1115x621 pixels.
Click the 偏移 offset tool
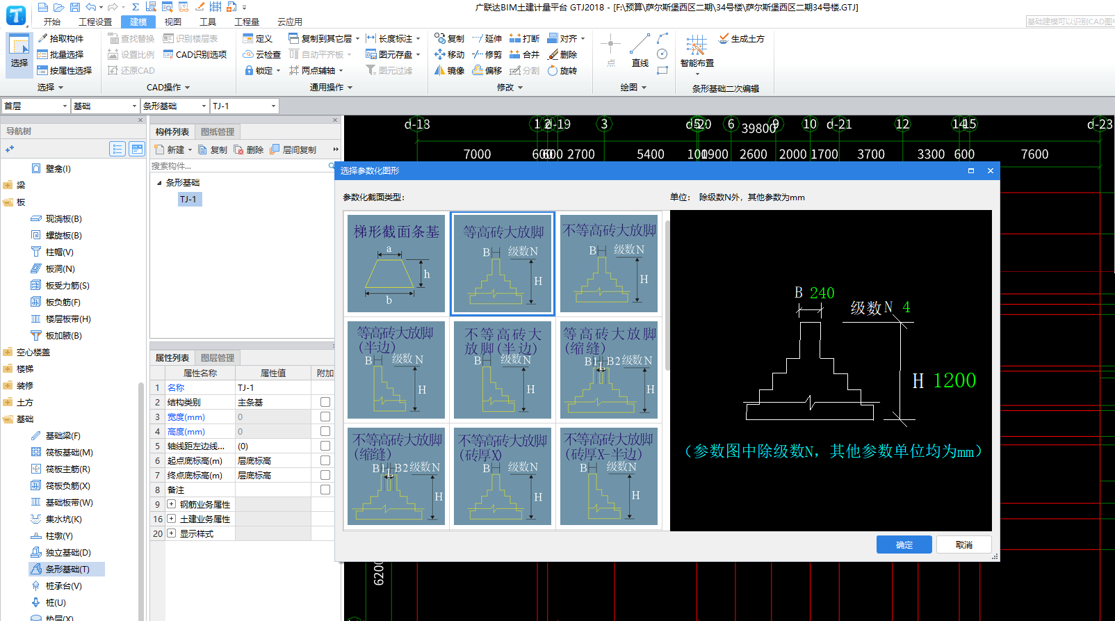[487, 70]
